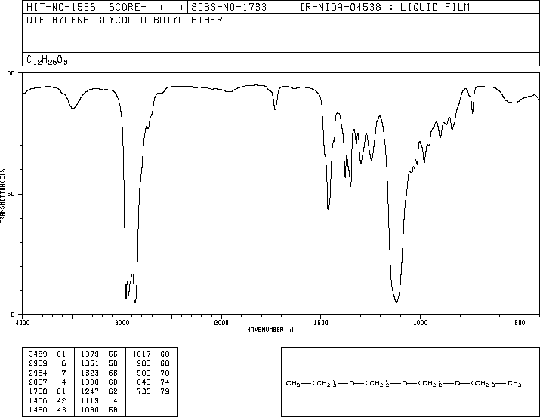Click peak table row 1030 68
This screenshot has height=417, width=540.
[x=99, y=410]
